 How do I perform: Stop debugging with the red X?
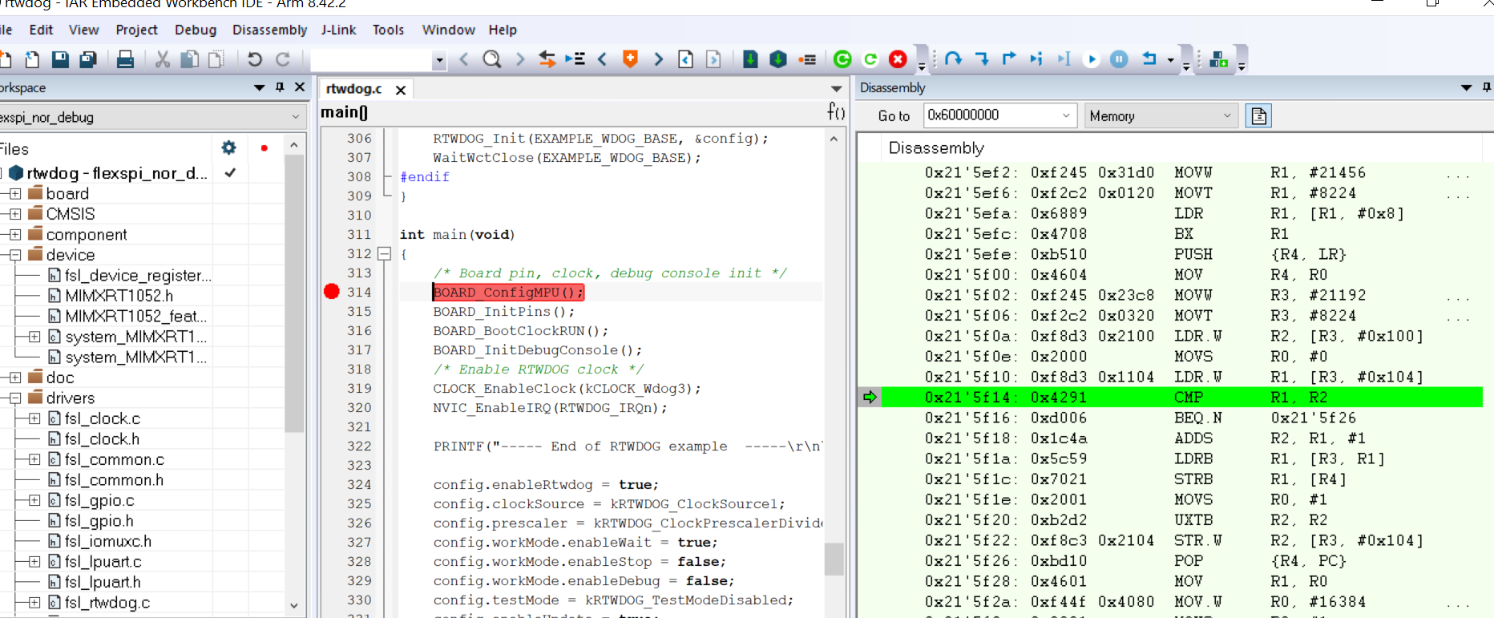(898, 59)
